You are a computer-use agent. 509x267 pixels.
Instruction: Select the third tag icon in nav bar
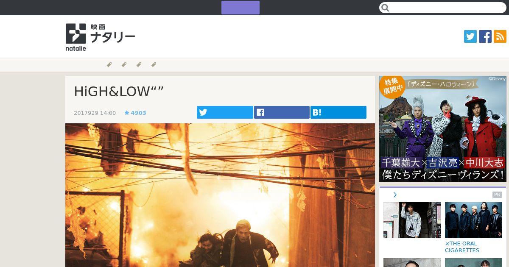pos(139,65)
